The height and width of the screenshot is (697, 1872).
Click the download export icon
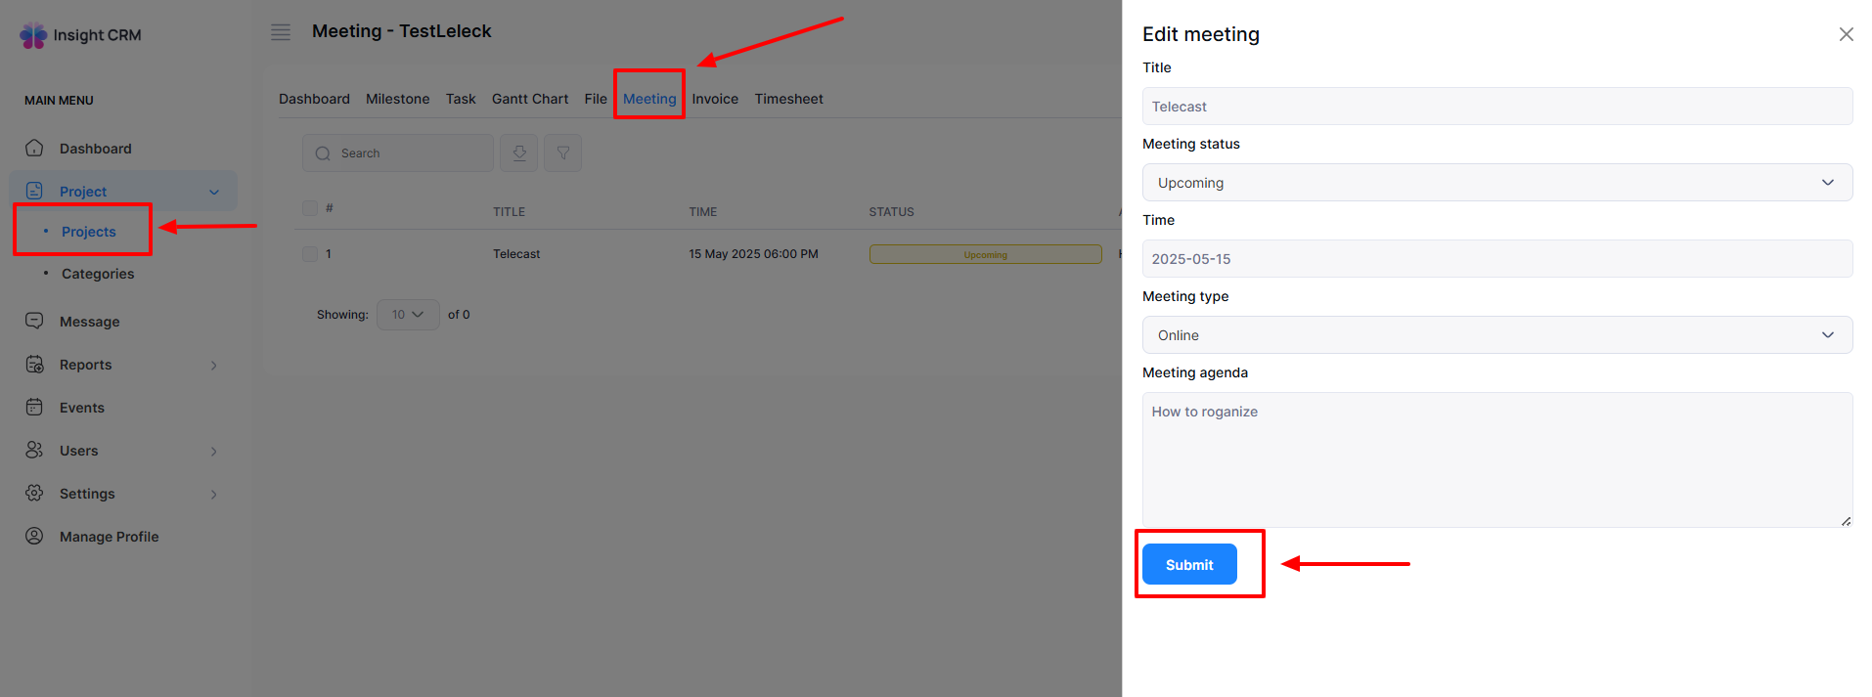519,153
